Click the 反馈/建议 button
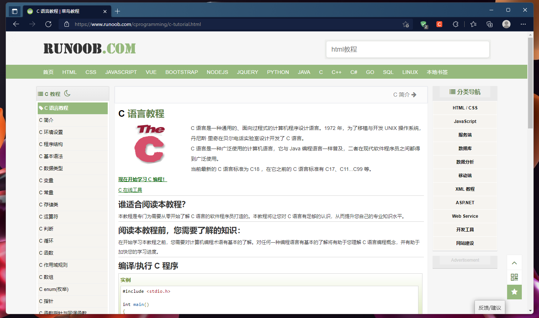Viewport: 539px width, 318px height. coord(490,307)
